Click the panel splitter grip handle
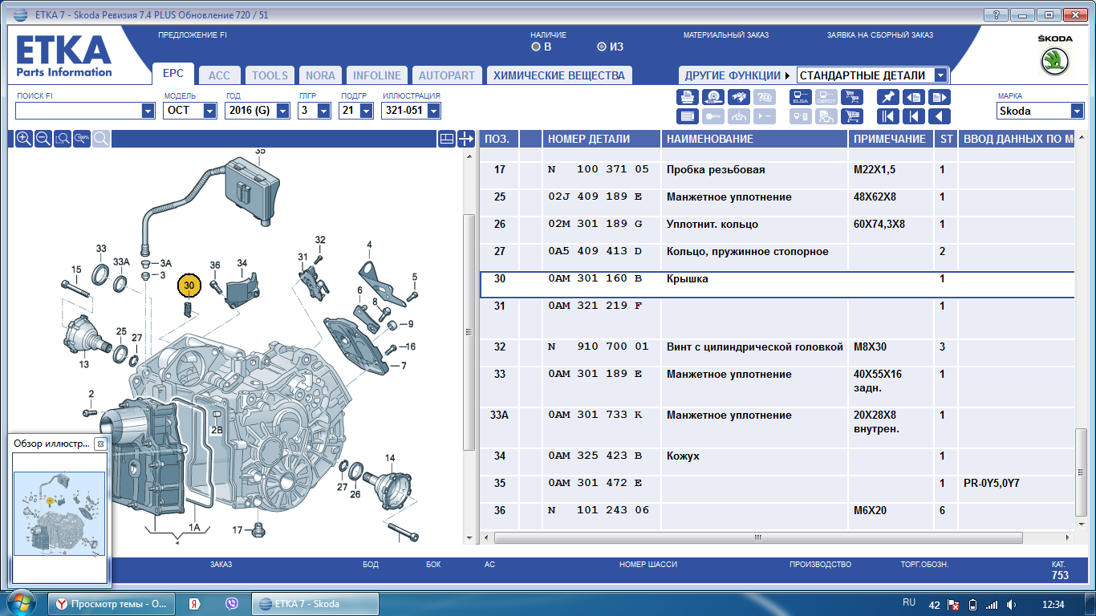Image resolution: width=1096 pixels, height=616 pixels. coord(469,332)
